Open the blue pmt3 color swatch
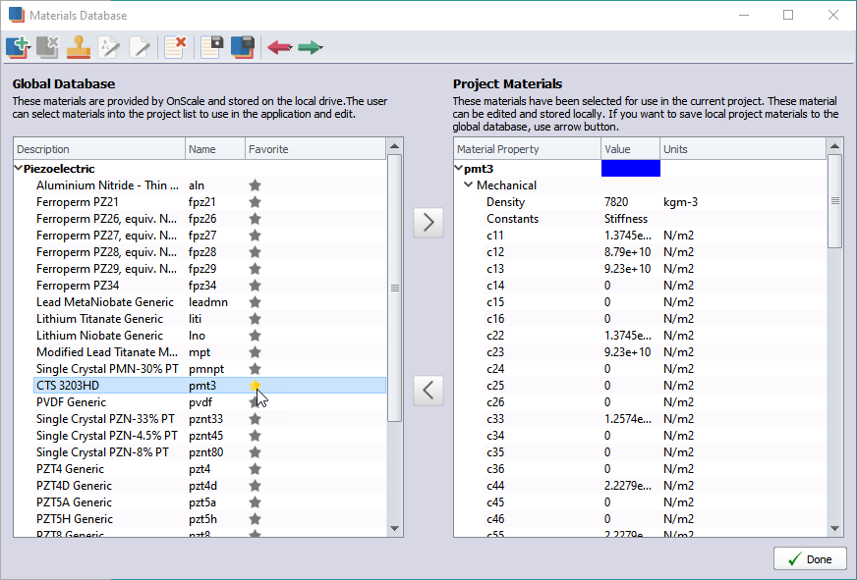857x580 pixels. [x=631, y=168]
